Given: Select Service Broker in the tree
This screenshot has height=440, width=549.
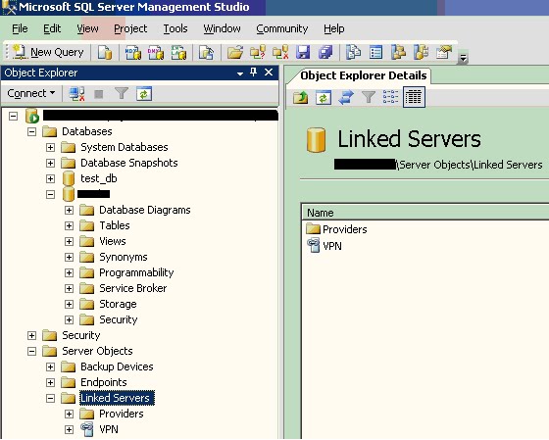Looking at the screenshot, I should (133, 288).
